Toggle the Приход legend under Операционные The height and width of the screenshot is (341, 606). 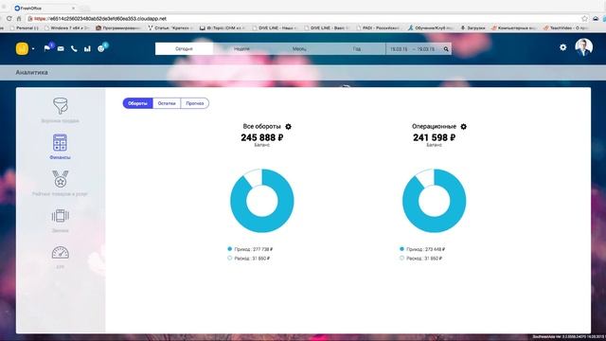422,249
